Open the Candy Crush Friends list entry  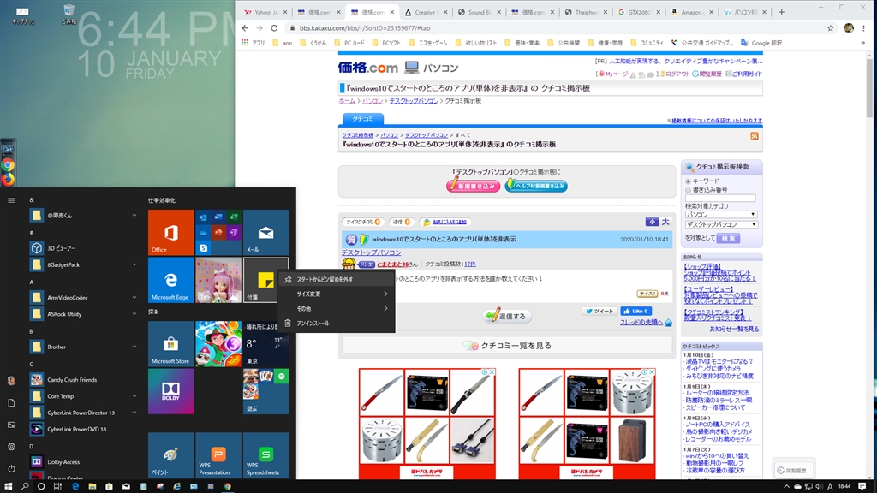tap(84, 380)
